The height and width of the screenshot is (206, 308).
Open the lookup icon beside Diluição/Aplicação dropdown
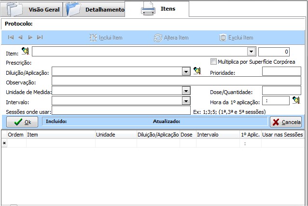197,71
